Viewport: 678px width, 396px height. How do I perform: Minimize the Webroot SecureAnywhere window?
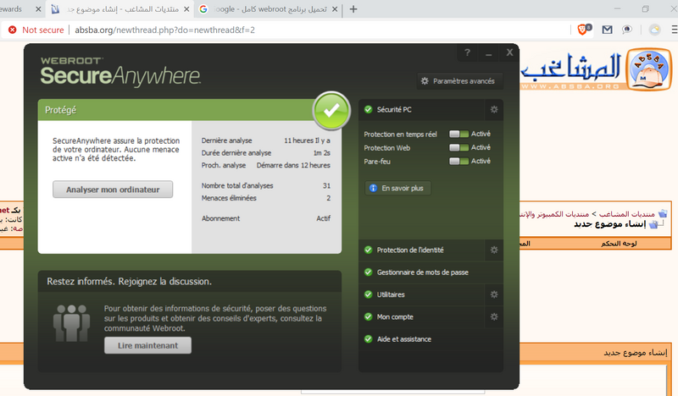(489, 53)
